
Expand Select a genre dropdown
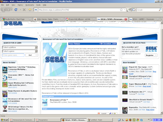pyautogui.click(x=36, y=51)
